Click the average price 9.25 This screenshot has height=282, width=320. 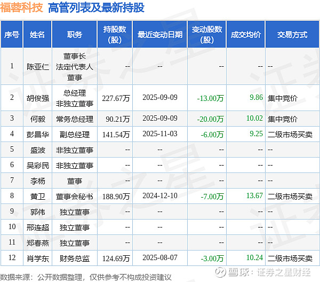(x=257, y=134)
